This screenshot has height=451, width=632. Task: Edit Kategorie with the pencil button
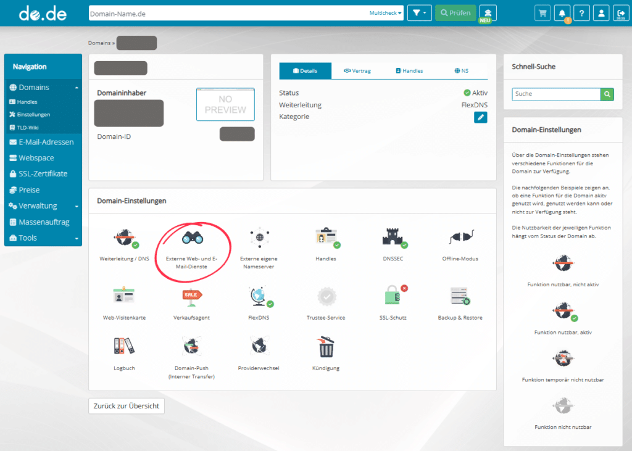pyautogui.click(x=480, y=117)
